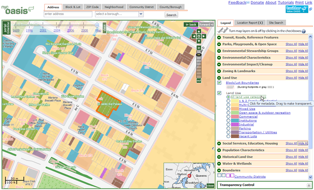The image size is (314, 190).
Task: Click the Industrial purple color swatch
Action: tap(234, 125)
